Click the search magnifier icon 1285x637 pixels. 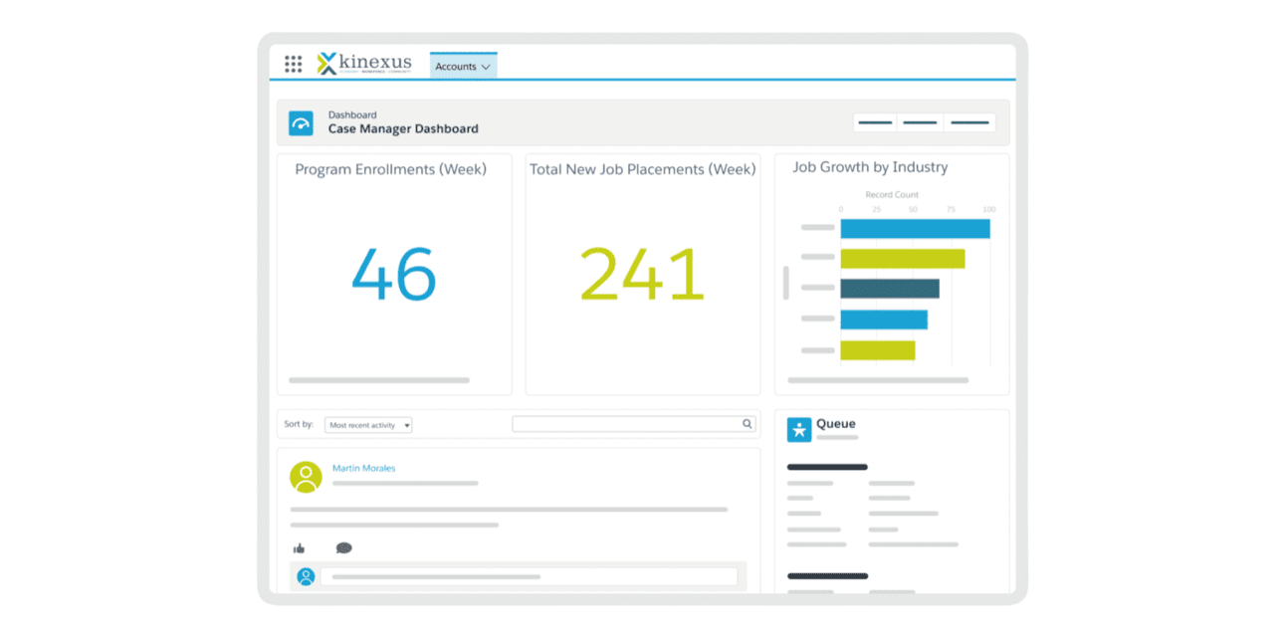[x=748, y=424]
